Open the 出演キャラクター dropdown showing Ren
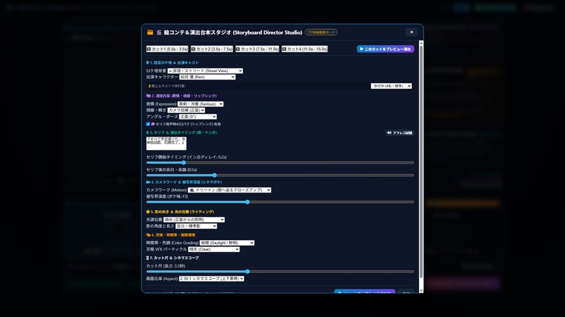 pos(207,77)
